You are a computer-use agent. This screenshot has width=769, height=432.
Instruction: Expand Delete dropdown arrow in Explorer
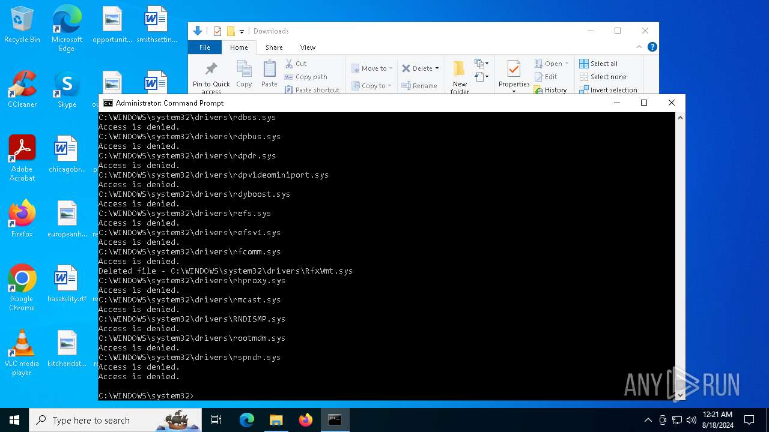(x=437, y=68)
